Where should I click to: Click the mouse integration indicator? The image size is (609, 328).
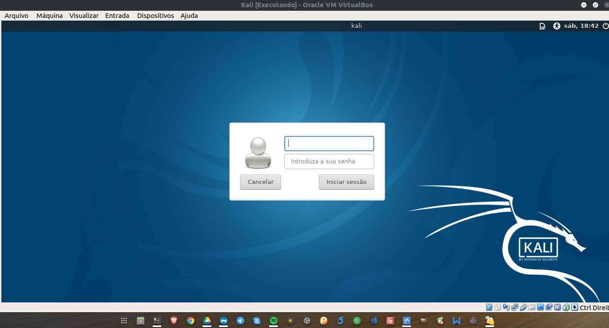pyautogui.click(x=566, y=307)
